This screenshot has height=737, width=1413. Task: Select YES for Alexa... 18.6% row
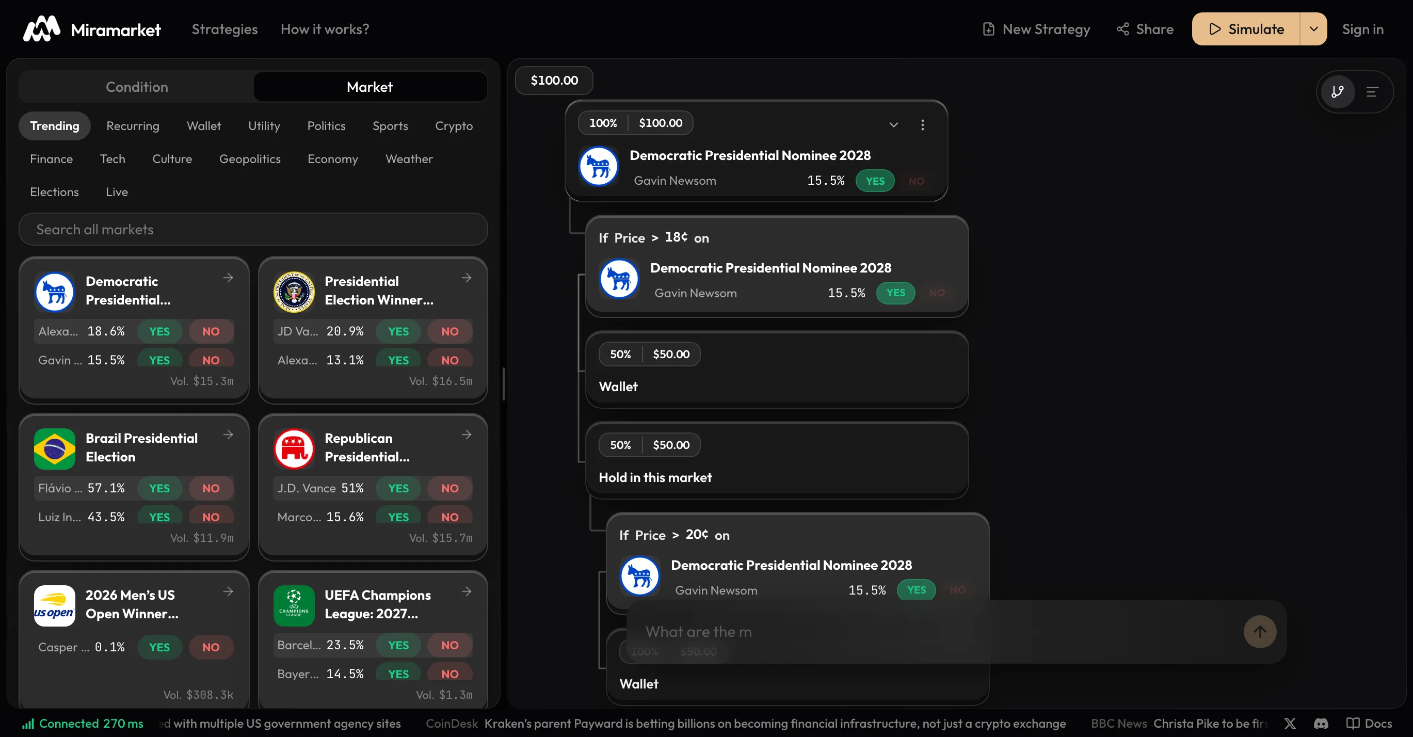point(159,331)
